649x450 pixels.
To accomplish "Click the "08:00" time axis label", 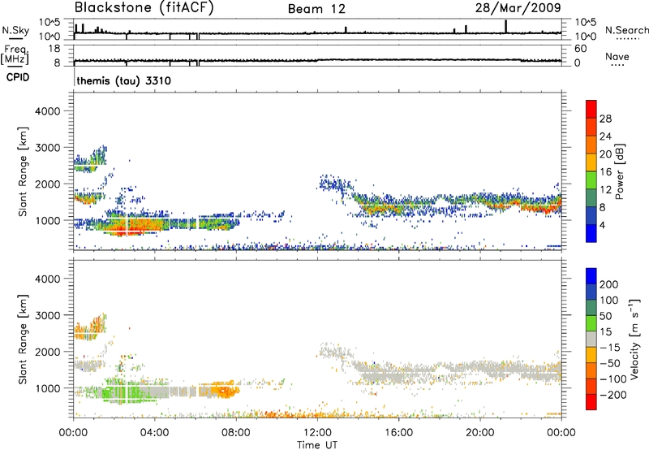I will click(x=236, y=433).
